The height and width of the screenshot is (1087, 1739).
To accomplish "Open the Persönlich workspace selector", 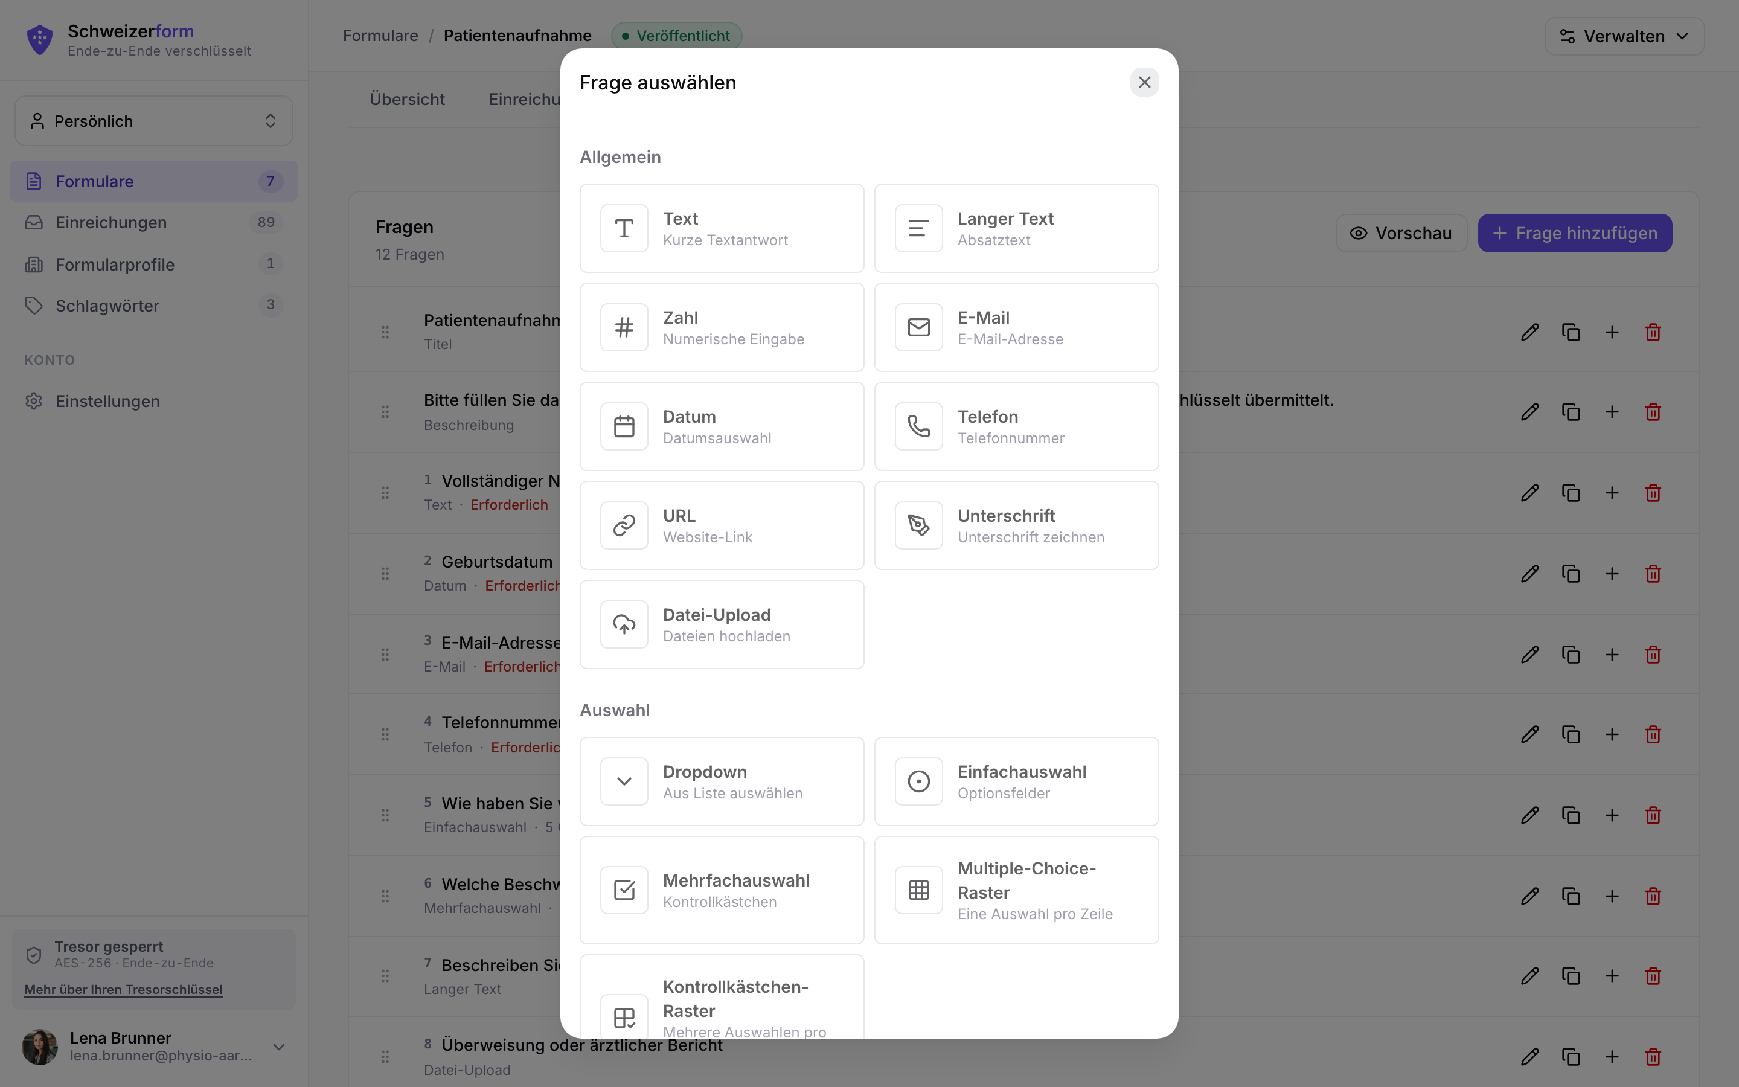I will [x=154, y=121].
